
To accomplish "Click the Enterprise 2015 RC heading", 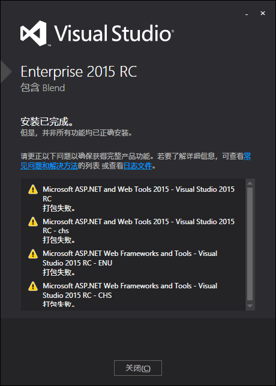I will (x=79, y=72).
